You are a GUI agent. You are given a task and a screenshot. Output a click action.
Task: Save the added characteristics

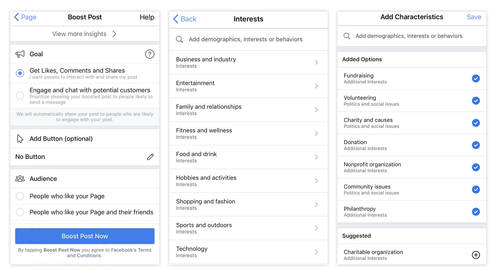pyautogui.click(x=474, y=17)
